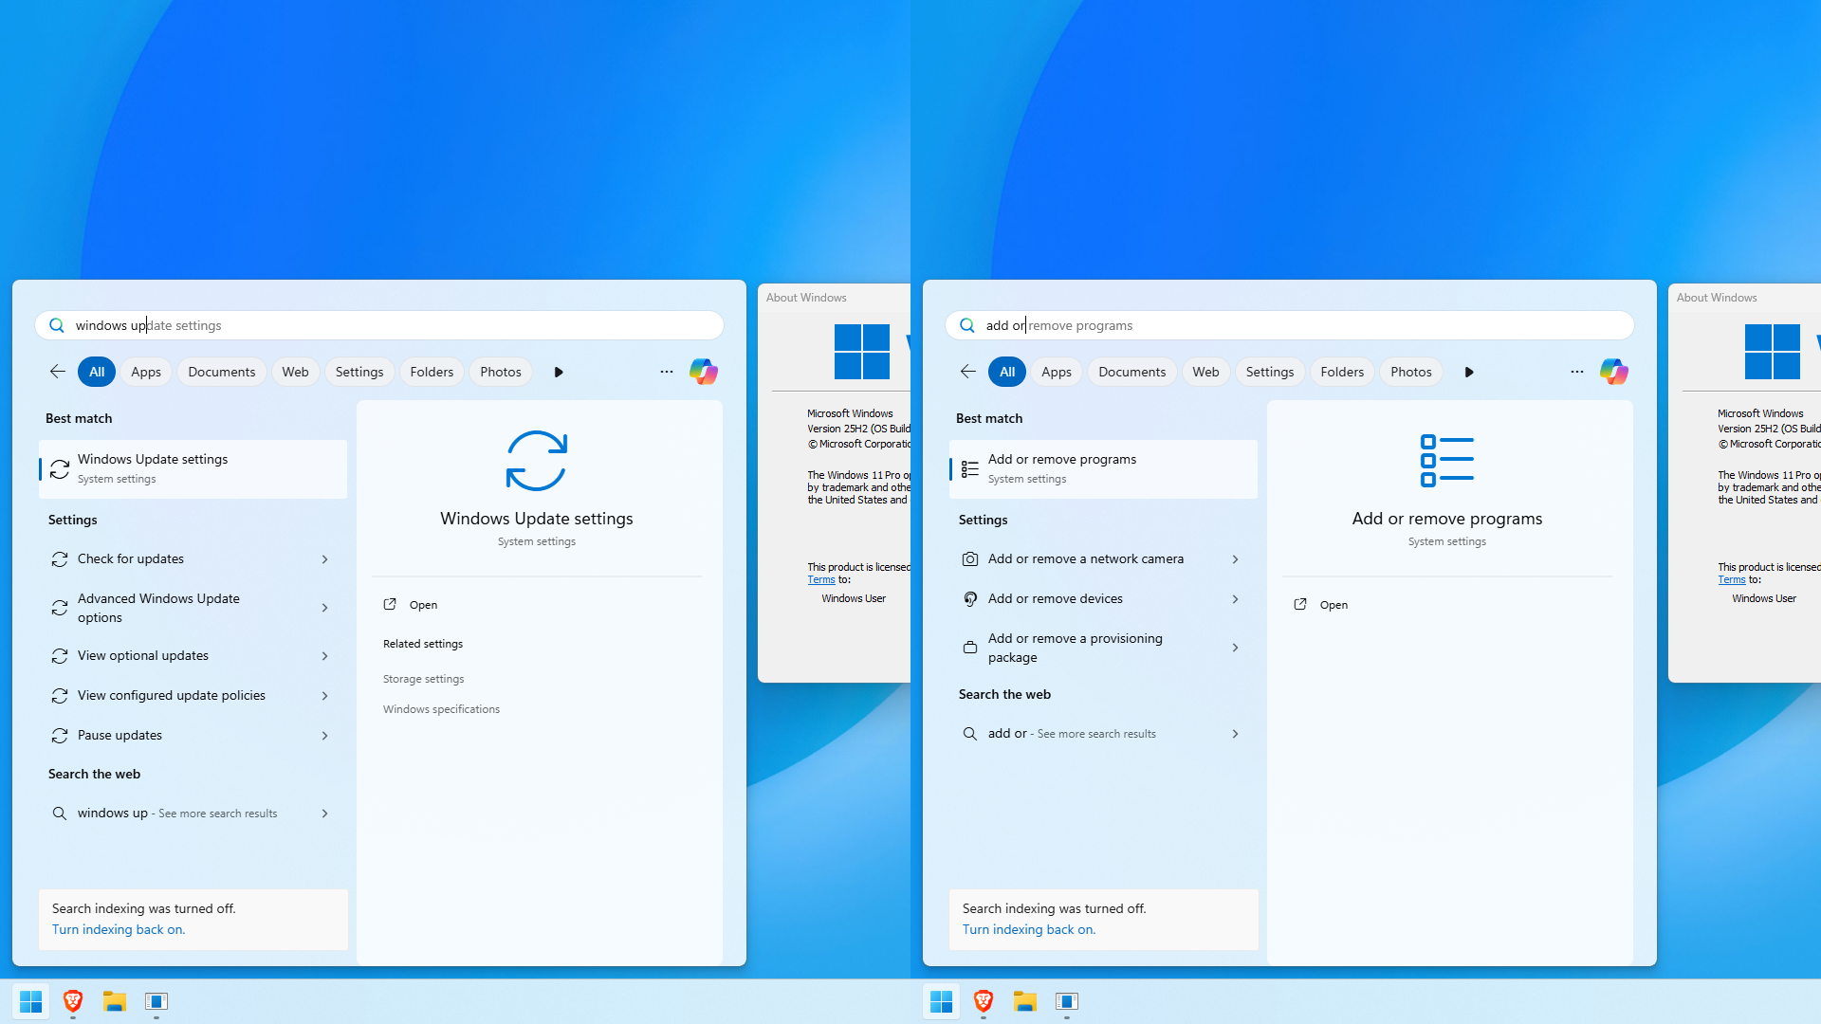Expand the 'View optional updates' chevron
This screenshot has height=1024, width=1821.
pos(324,656)
